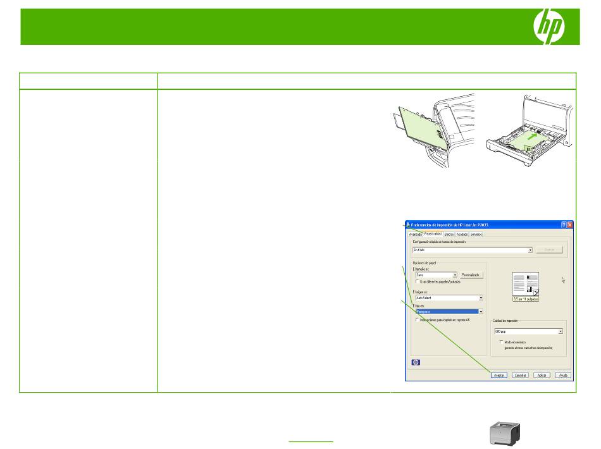
Task: Enable Usar diferentes papeles/portadas checkbox
Action: [417, 281]
